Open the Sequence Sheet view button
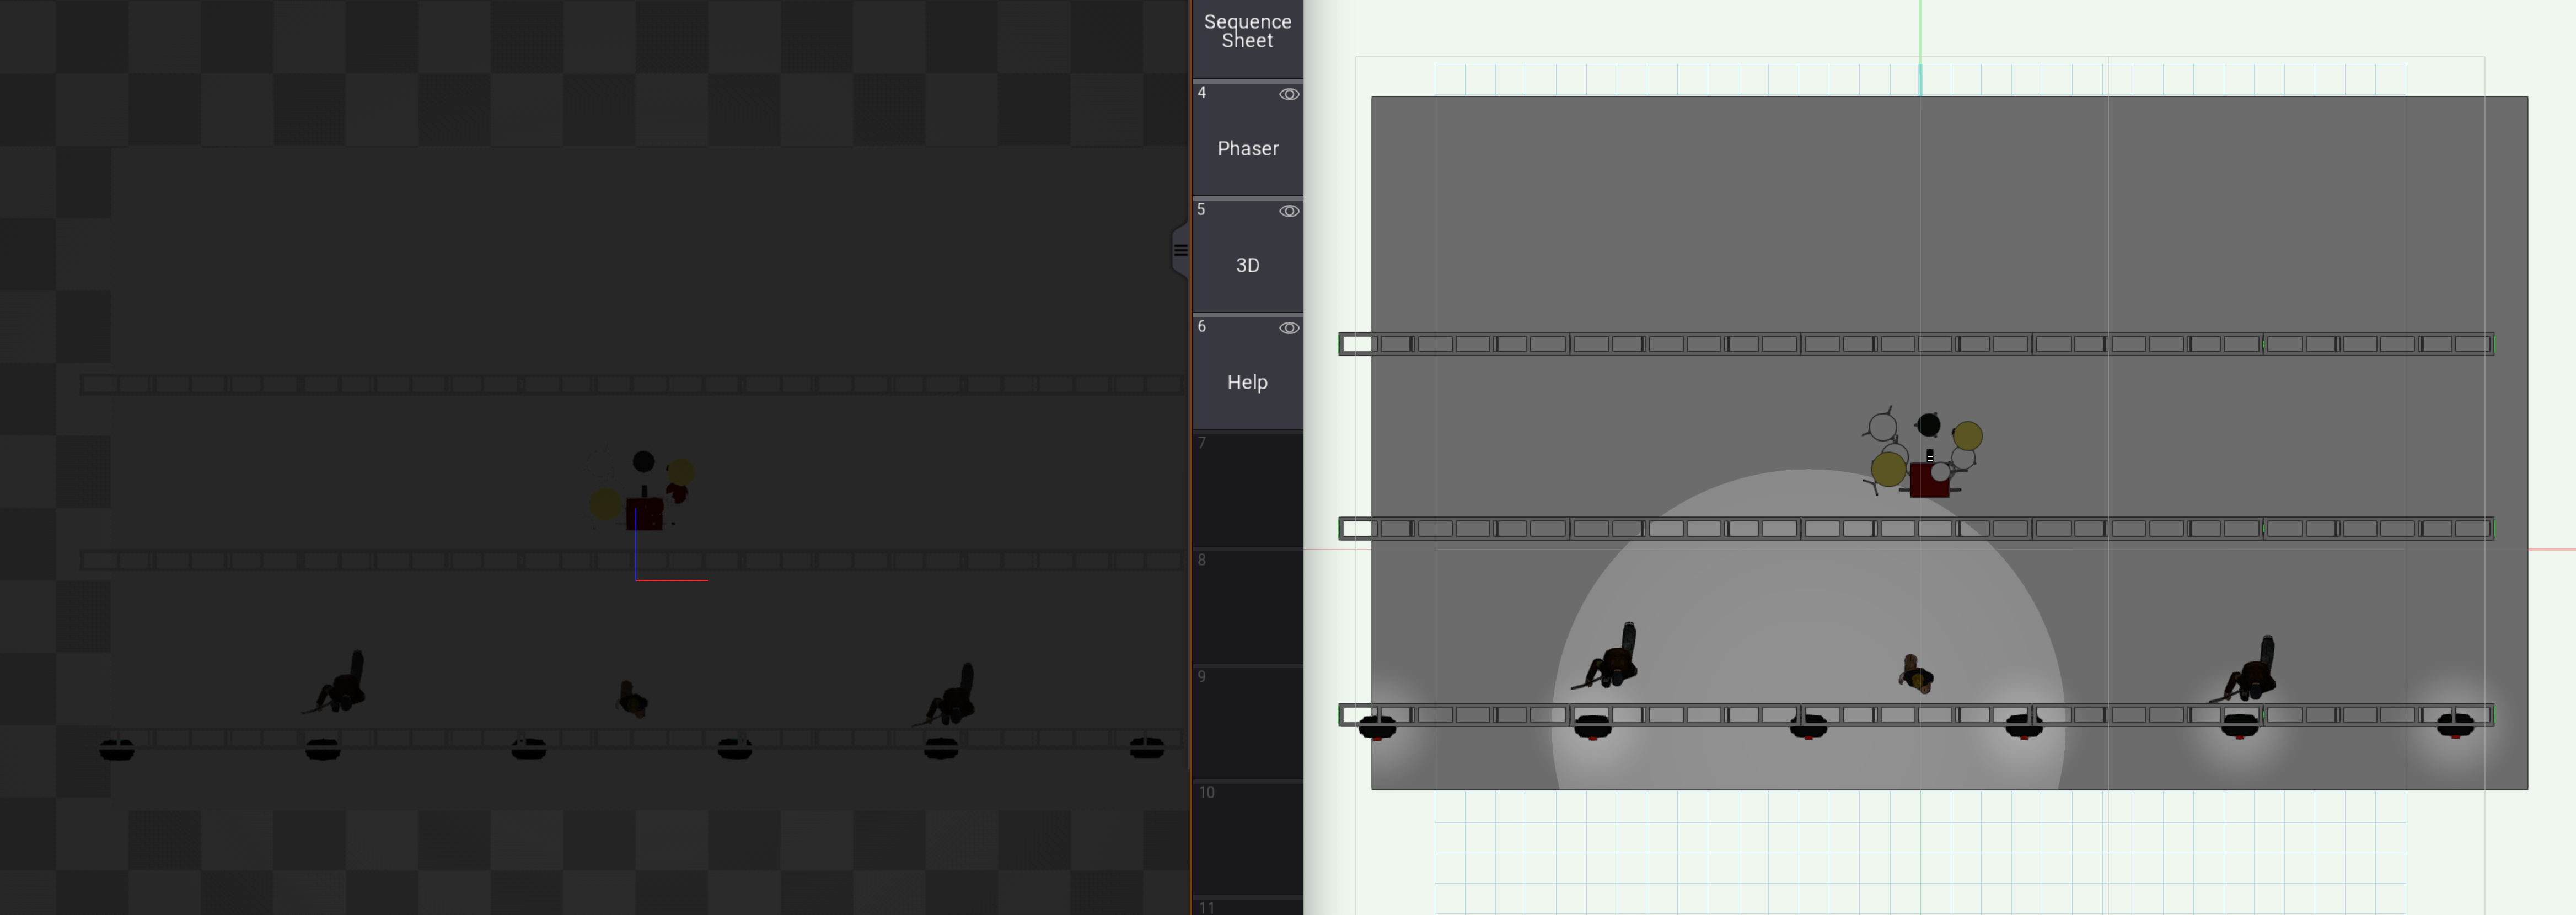Image resolution: width=2576 pixels, height=915 pixels. tap(1247, 32)
